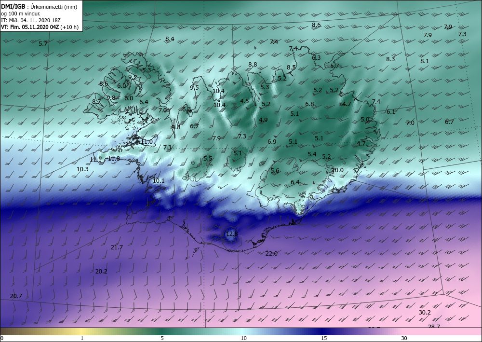
Task: Select the 30.2 value on the map
Action: [425, 313]
